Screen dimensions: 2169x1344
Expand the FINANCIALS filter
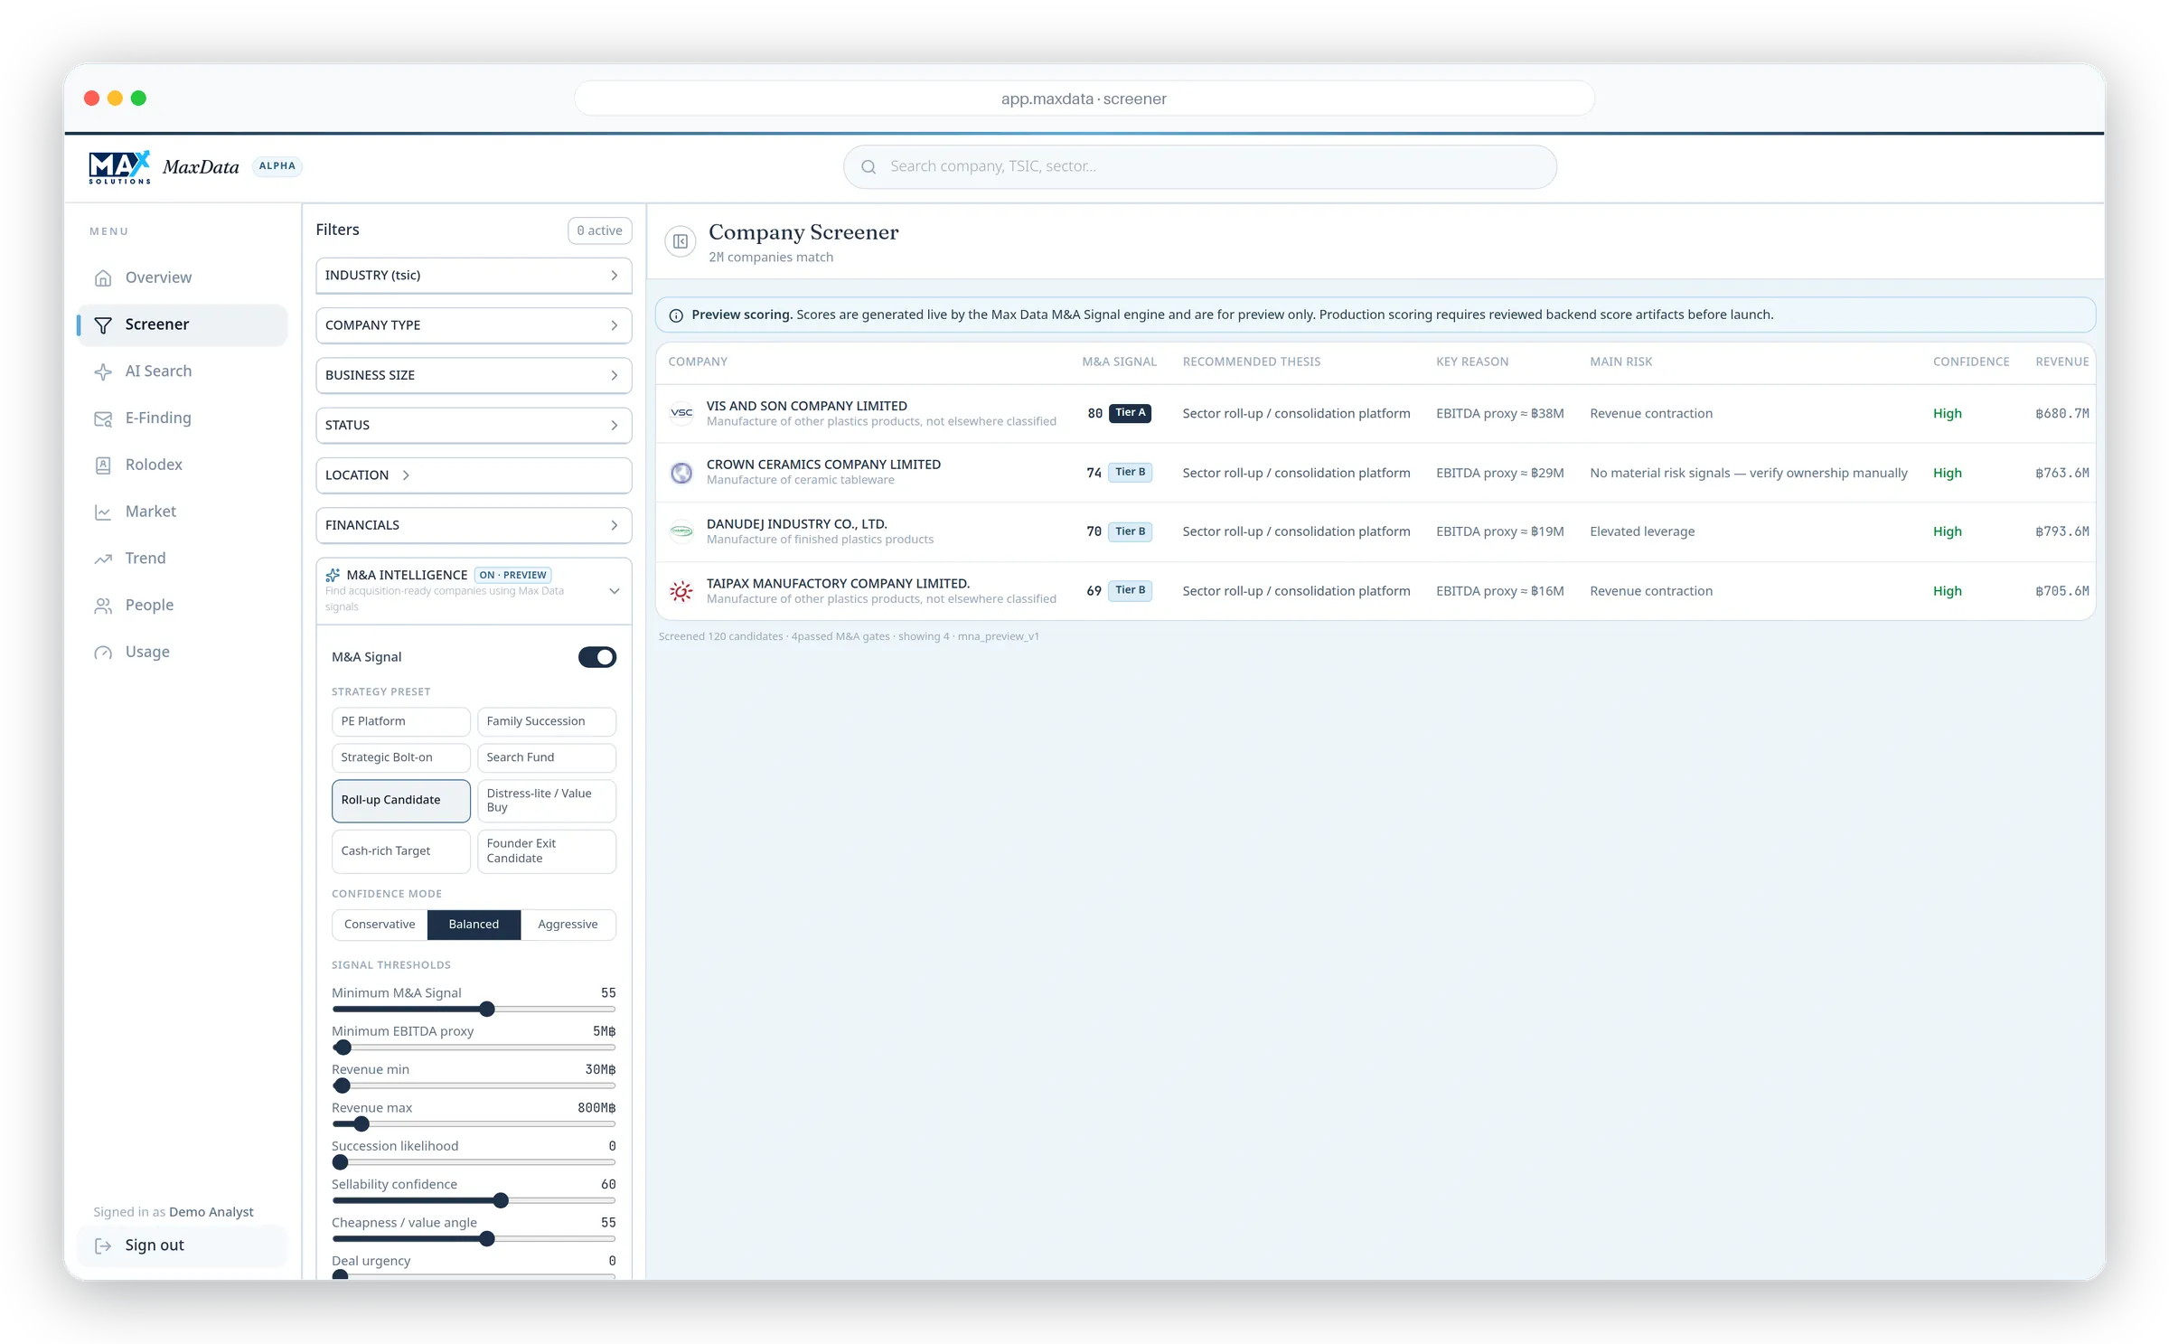474,525
